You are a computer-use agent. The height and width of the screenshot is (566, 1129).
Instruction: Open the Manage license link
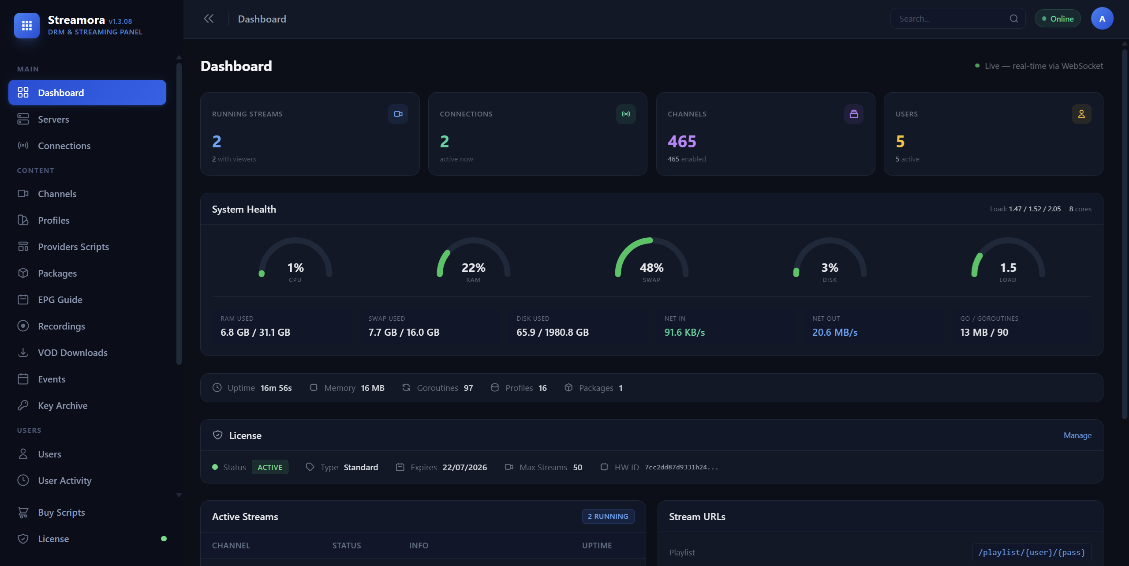click(1077, 435)
